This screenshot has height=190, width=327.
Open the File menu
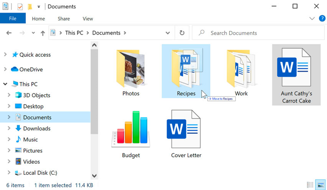[13, 19]
